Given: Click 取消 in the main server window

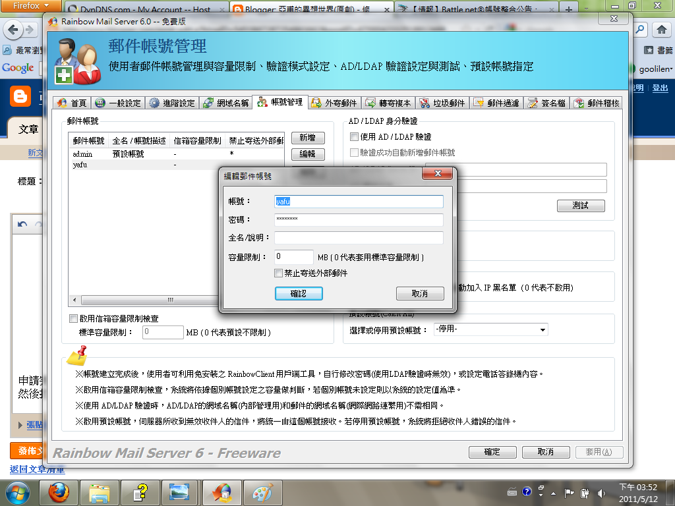Looking at the screenshot, I should [546, 452].
